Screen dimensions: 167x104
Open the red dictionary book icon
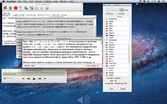click(5, 8)
